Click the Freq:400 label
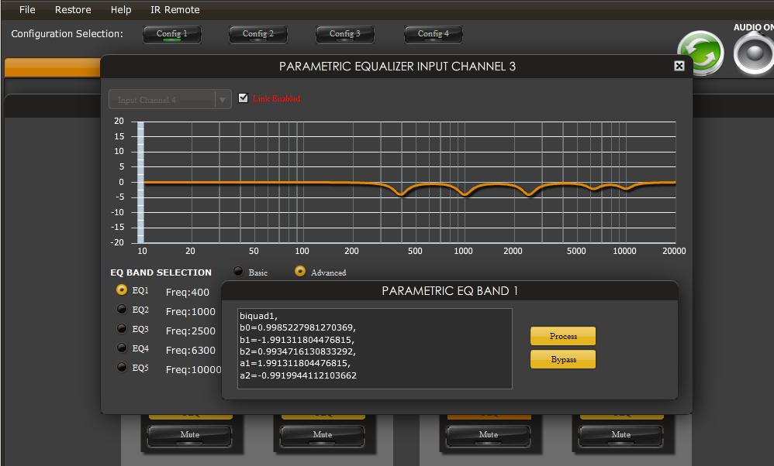774x466 pixels. coord(188,292)
